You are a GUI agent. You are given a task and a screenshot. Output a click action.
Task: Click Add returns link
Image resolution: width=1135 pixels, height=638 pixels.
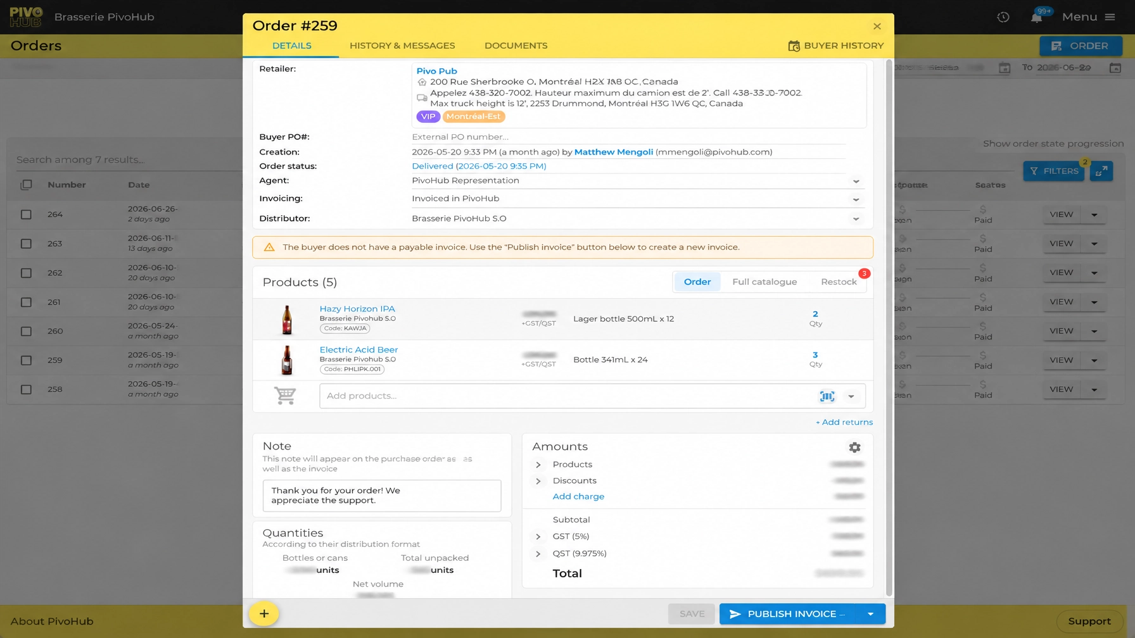pyautogui.click(x=844, y=422)
